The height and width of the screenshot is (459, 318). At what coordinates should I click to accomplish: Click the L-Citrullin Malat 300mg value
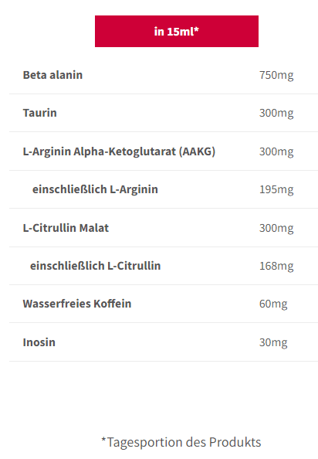point(276,228)
